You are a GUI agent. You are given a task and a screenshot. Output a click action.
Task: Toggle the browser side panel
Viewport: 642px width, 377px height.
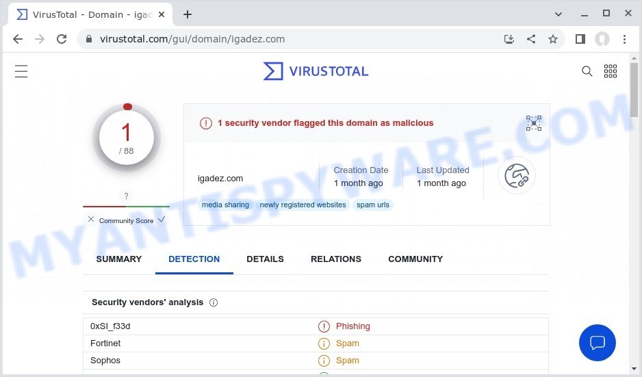[x=580, y=39]
